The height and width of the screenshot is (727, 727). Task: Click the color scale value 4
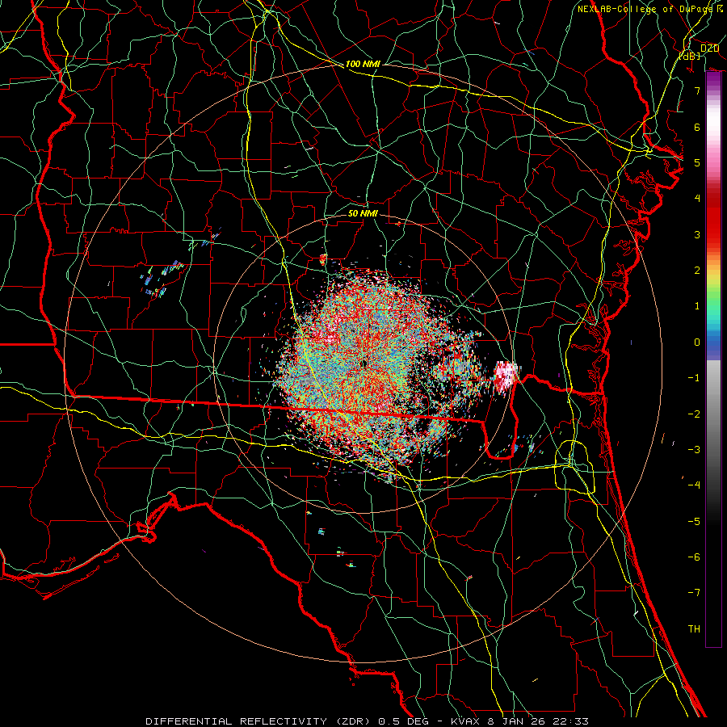697,199
